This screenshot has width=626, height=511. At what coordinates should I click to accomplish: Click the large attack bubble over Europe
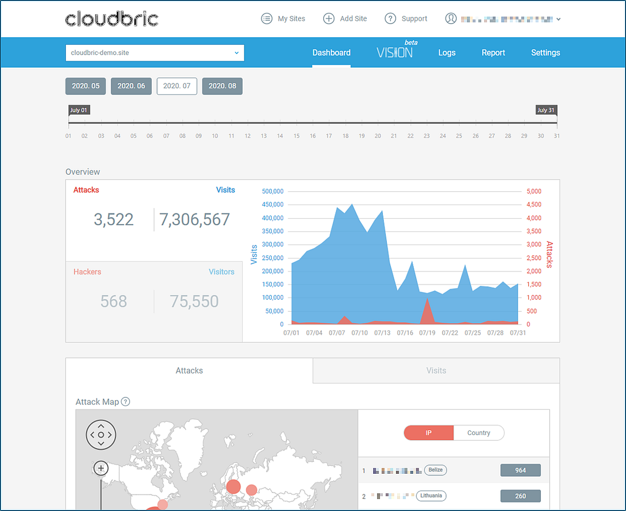click(234, 487)
